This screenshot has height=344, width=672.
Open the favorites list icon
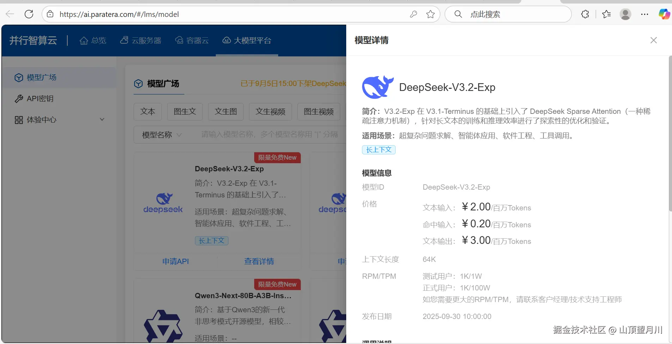pyautogui.click(x=606, y=14)
